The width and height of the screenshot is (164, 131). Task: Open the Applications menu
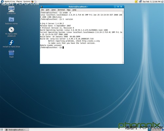[10, 2]
